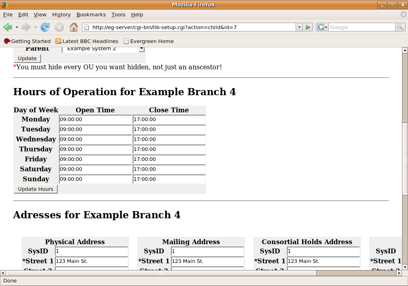Click the Back navigation arrow

tap(7, 27)
